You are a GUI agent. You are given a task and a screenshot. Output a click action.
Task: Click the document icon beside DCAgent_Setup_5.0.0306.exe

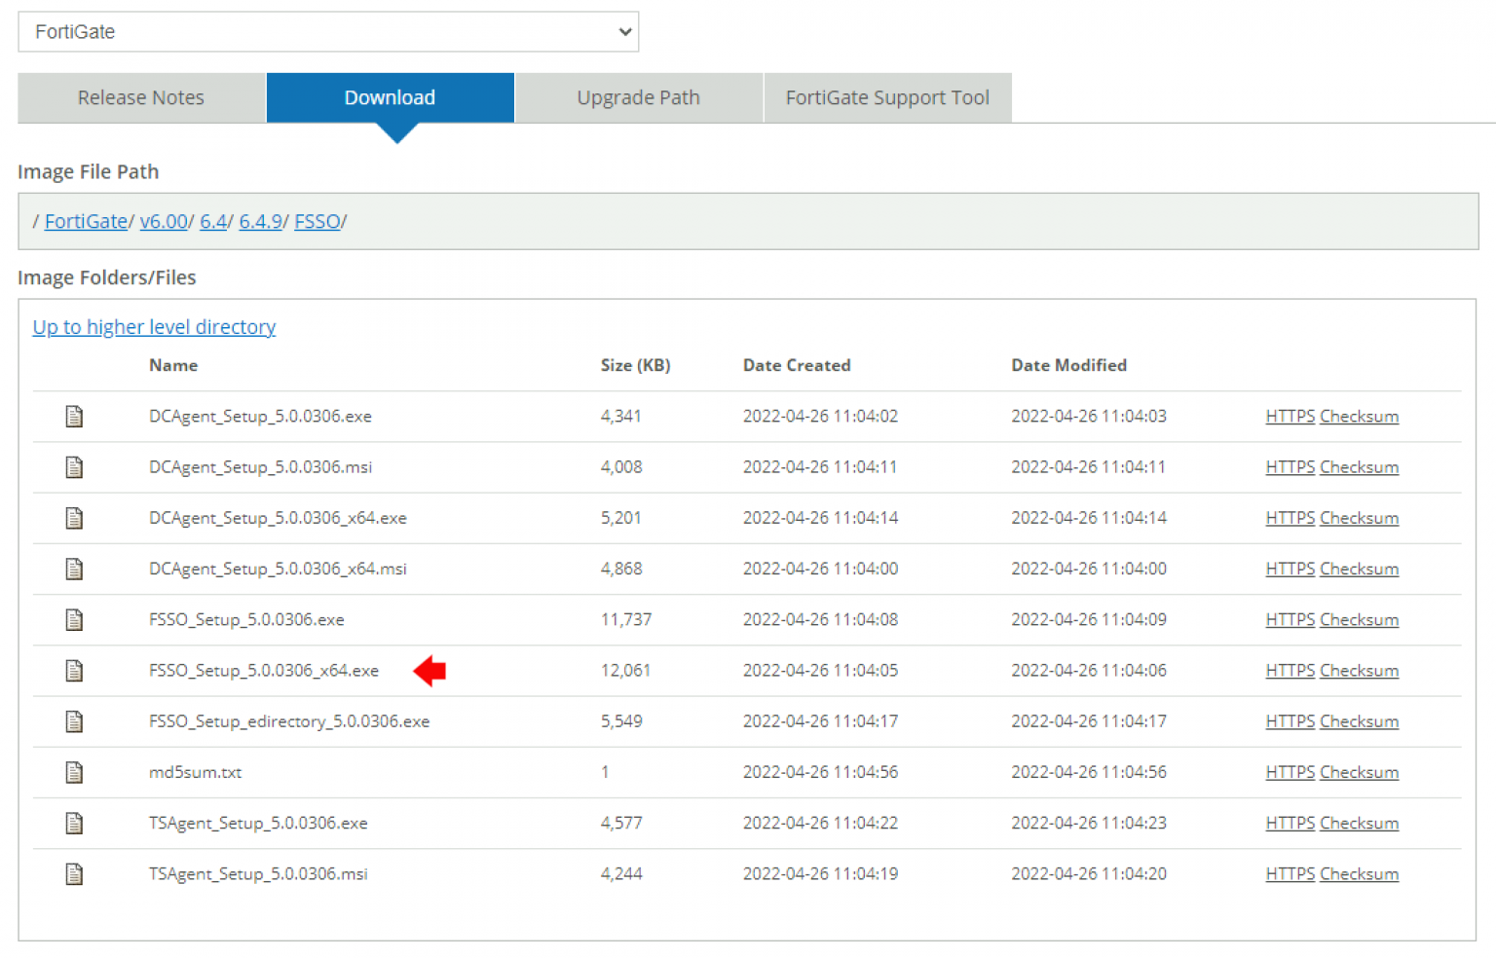pos(74,416)
